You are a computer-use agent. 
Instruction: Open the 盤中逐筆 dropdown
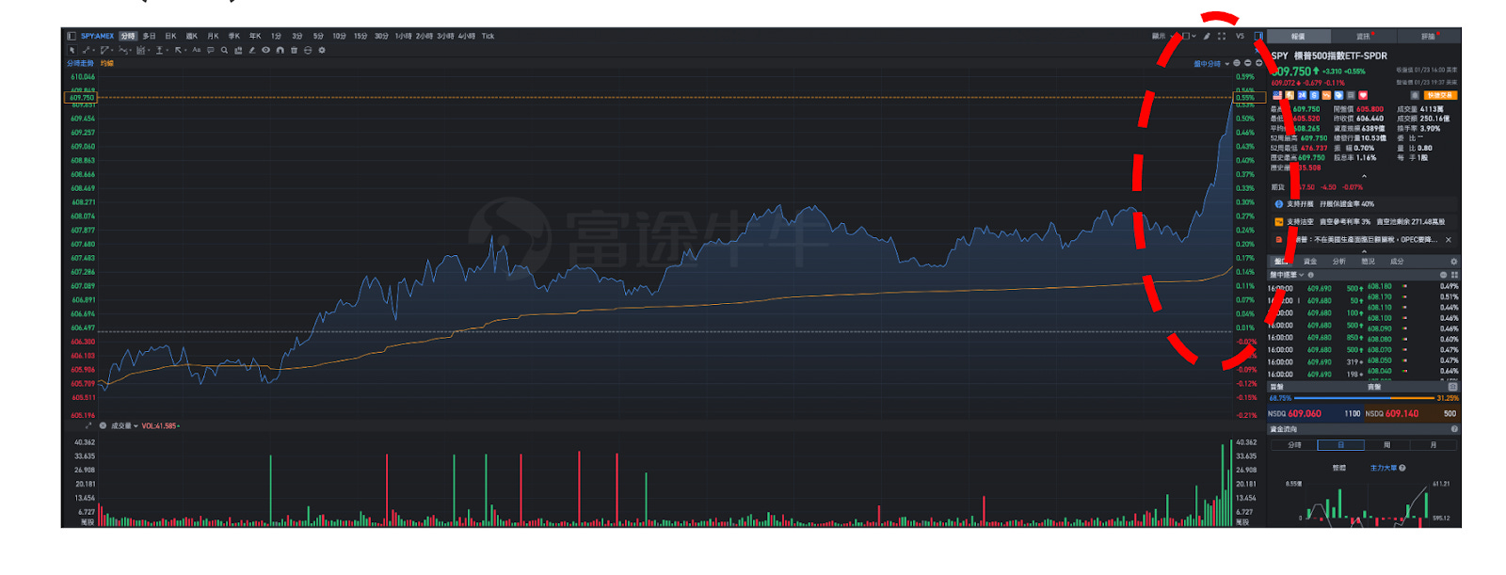pyautogui.click(x=1288, y=275)
